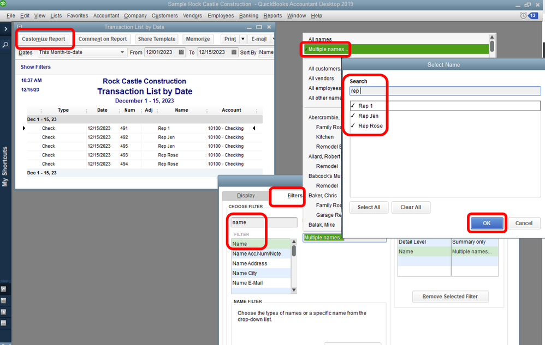The image size is (545, 345).
Task: Click the Print button
Action: [230, 39]
